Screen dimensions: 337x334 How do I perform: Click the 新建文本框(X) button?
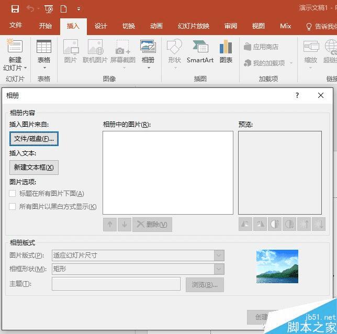coord(34,168)
